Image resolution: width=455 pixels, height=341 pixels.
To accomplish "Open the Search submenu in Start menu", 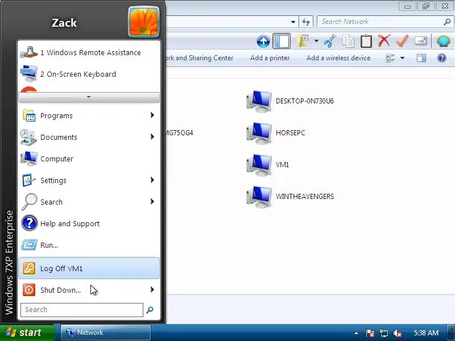I will click(89, 202).
